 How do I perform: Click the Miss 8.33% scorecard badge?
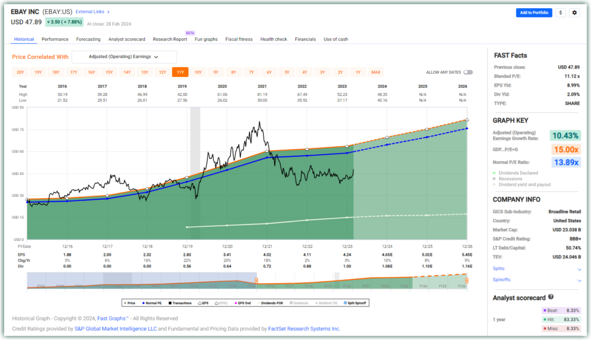pos(561,328)
